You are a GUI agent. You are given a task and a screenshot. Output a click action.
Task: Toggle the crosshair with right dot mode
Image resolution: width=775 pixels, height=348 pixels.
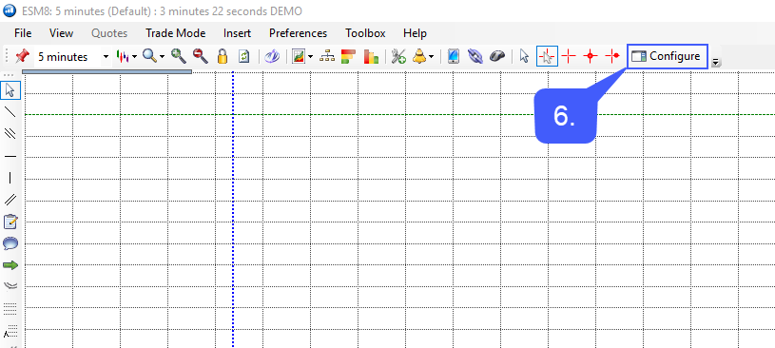[613, 56]
